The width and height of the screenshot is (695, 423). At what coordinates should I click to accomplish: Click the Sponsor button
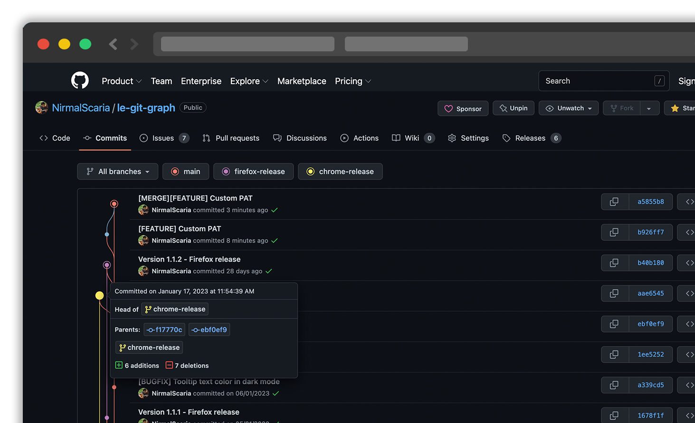(x=463, y=108)
